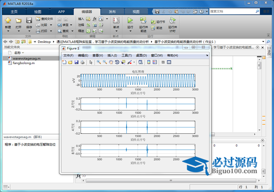Expand the Find (查找) dropdown arrow
The image size is (274, 192).
pos(72,31)
